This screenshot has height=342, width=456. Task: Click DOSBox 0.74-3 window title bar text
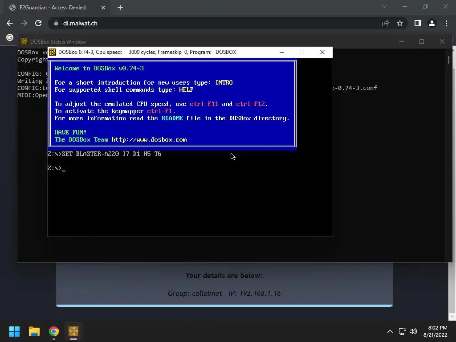click(147, 52)
